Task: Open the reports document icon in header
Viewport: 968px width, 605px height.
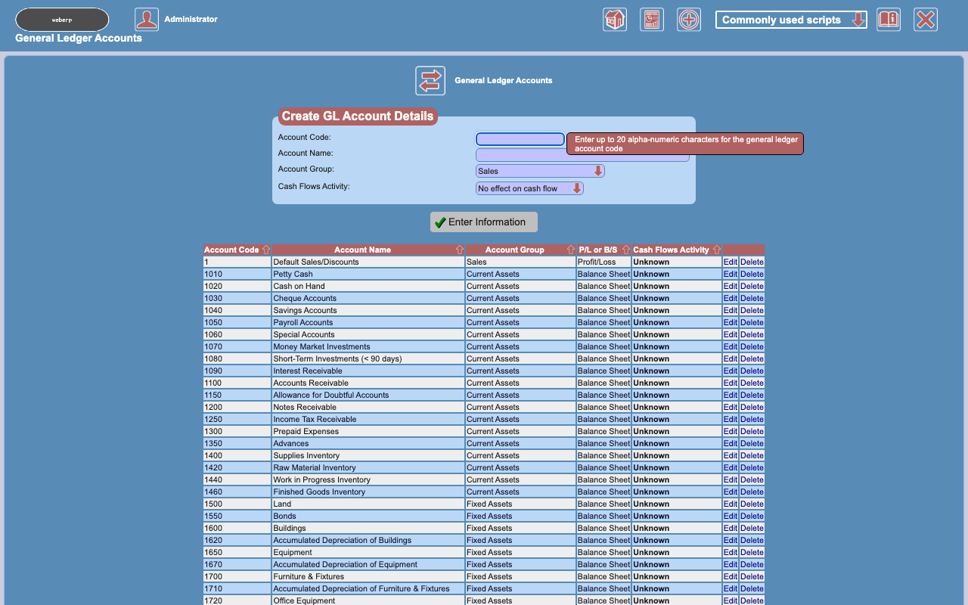Action: click(x=652, y=20)
